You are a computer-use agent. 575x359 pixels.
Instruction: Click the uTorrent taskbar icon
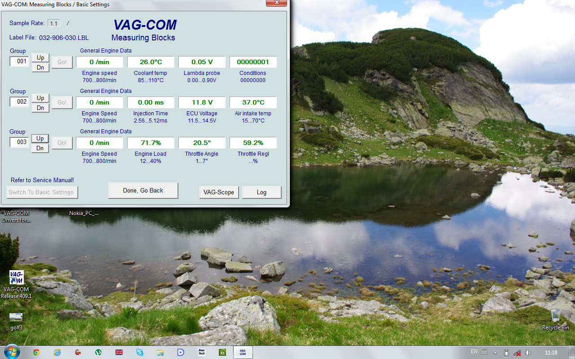click(98, 352)
